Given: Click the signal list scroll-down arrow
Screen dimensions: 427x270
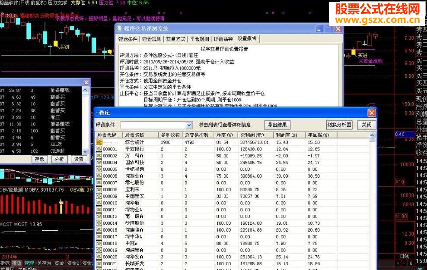Looking at the screenshot, I should [x=85, y=151].
